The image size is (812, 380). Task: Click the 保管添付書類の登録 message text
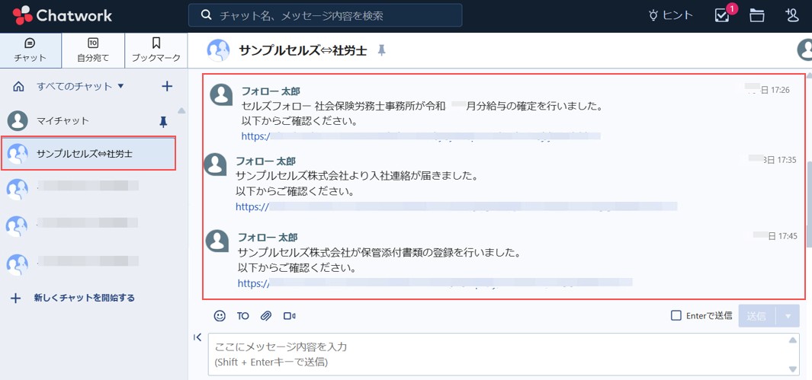(x=379, y=254)
